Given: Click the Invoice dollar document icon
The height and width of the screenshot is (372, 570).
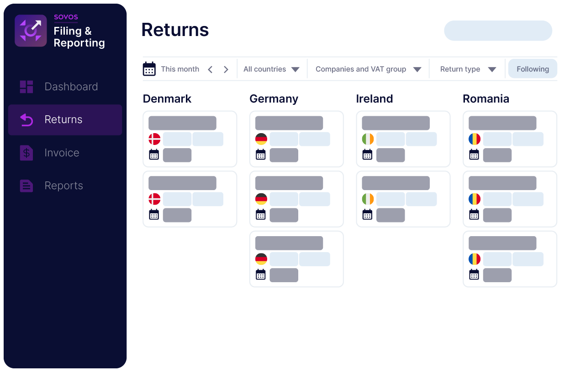Looking at the screenshot, I should [26, 153].
